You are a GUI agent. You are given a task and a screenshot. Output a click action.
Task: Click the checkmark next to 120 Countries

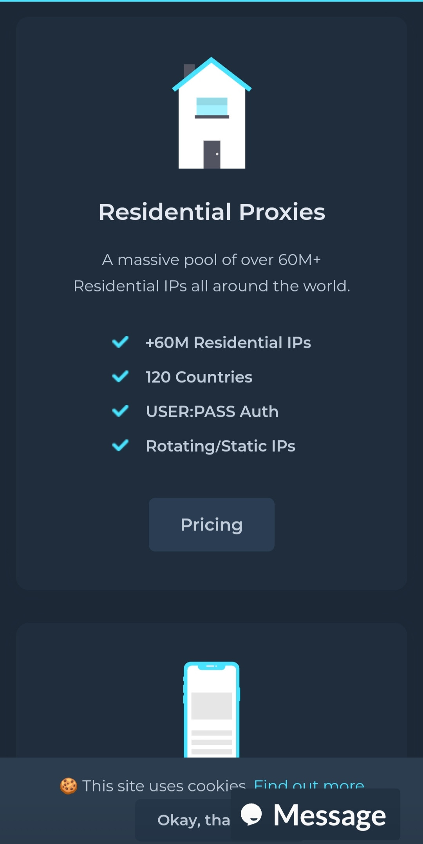pos(120,377)
